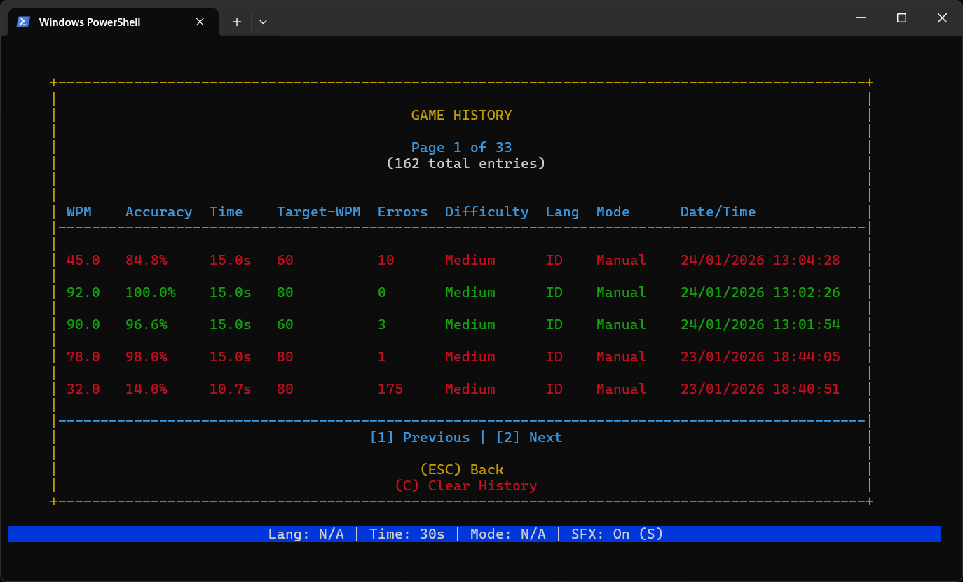This screenshot has height=582, width=963.
Task: Click the [1] Previous option
Action: click(420, 437)
